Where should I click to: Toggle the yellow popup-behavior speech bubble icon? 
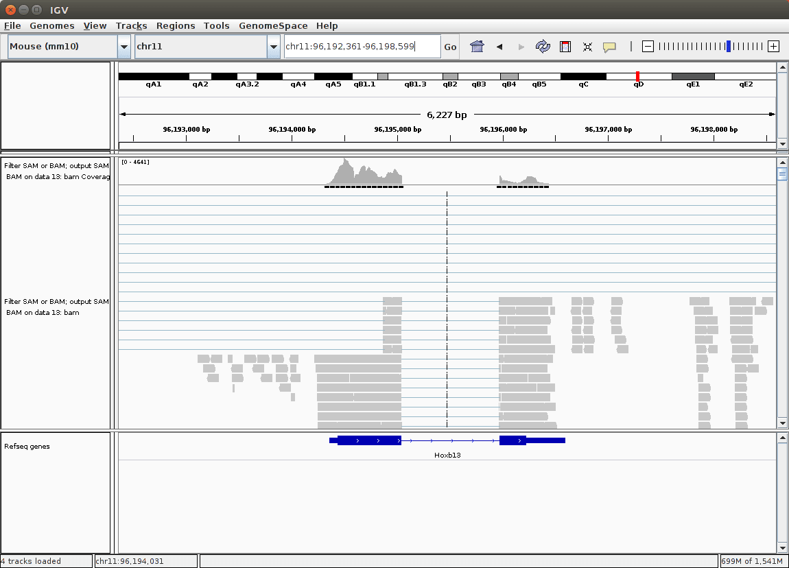pyautogui.click(x=609, y=47)
